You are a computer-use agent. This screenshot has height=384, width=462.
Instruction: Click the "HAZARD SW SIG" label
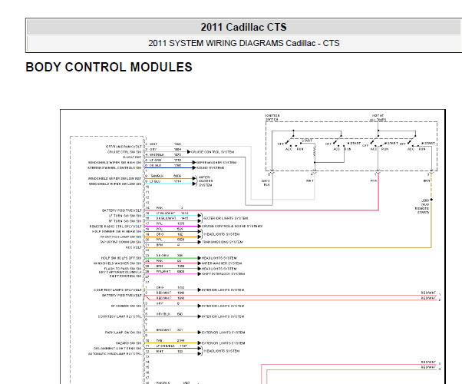129,343
